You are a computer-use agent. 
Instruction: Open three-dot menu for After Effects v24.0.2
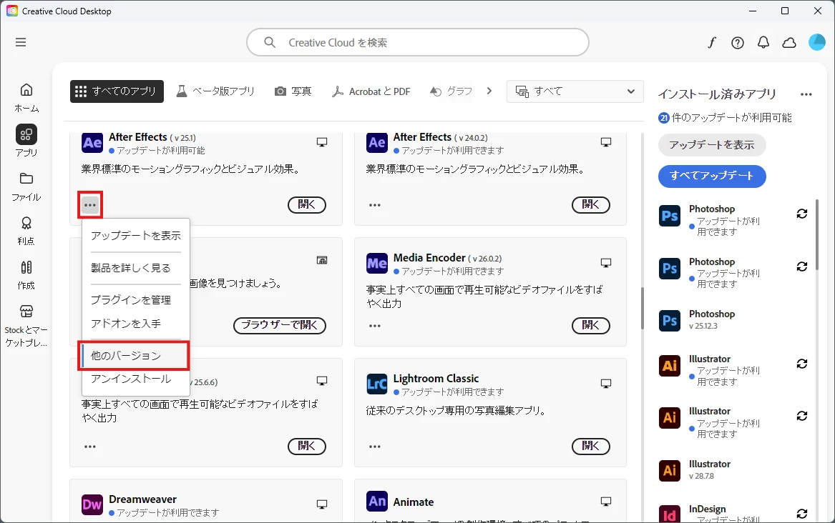pos(375,205)
